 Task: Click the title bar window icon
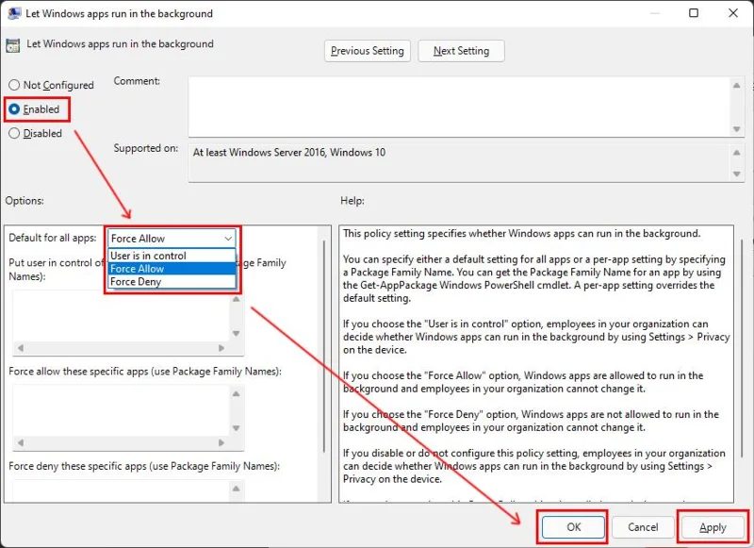tap(14, 13)
